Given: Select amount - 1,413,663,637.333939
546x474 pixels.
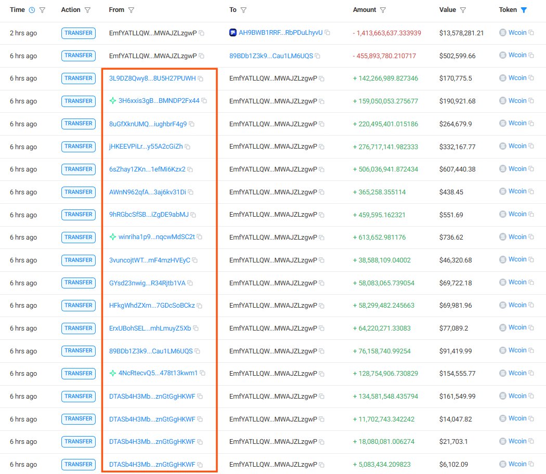Looking at the screenshot, I should pos(387,33).
